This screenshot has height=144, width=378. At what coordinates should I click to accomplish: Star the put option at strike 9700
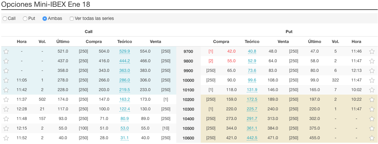coord(372,51)
